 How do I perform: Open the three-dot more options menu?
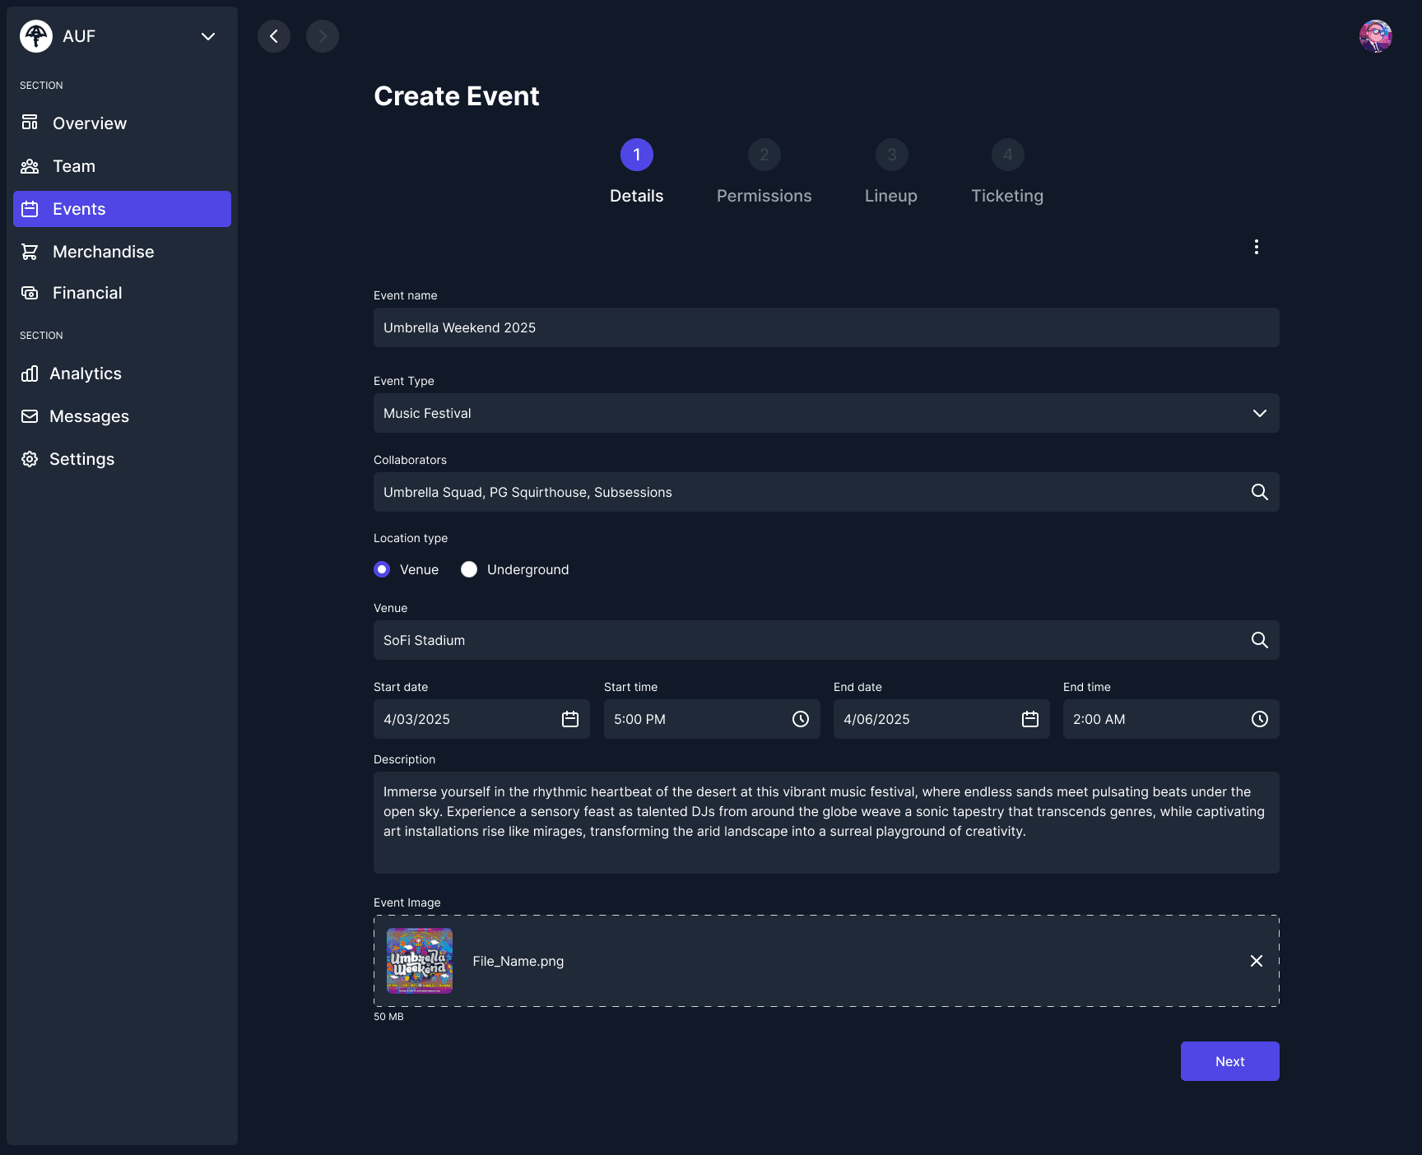pyautogui.click(x=1256, y=247)
